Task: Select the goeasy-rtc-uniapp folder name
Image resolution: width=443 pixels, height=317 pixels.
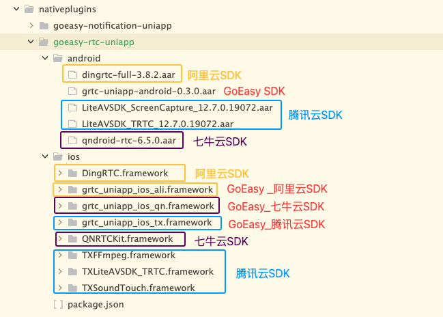Action: tap(94, 42)
